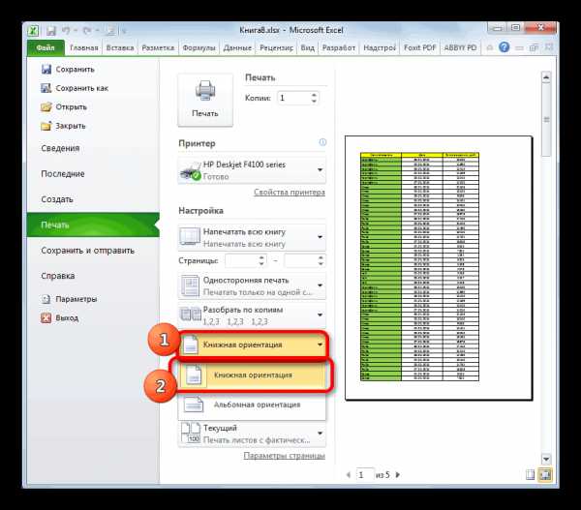Switch to the Главная ribbon tab

[x=84, y=47]
